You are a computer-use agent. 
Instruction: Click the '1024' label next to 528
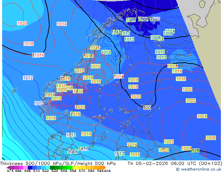coord(186,148)
